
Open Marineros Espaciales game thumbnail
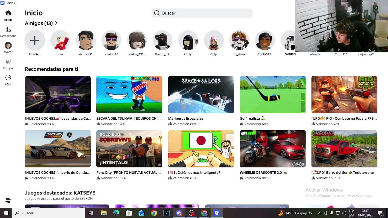201,95
